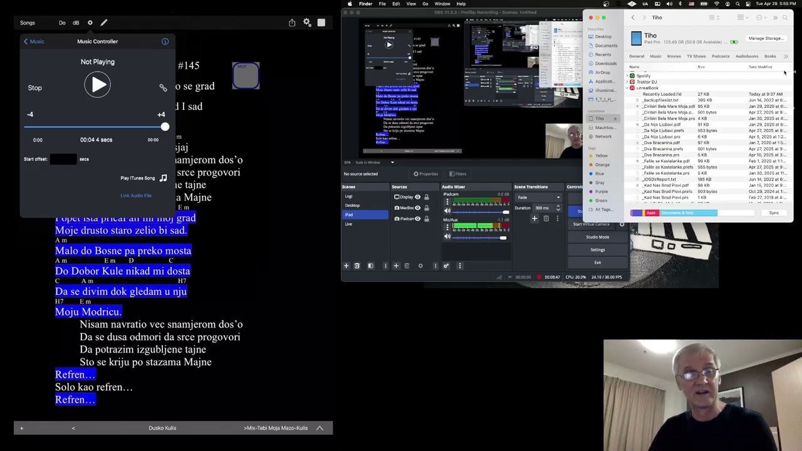Viewport: 802px width, 451px height.
Task: Delete the selected scene with trash icon
Action: 357,266
